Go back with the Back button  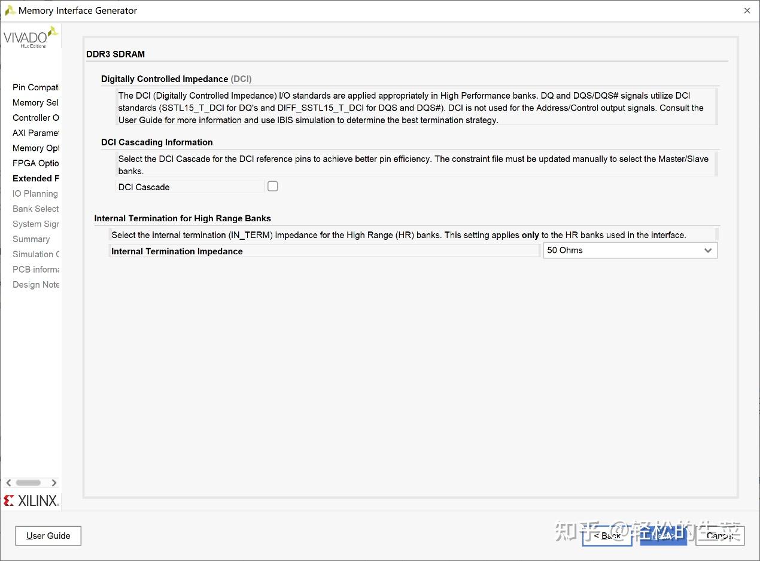pyautogui.click(x=607, y=536)
